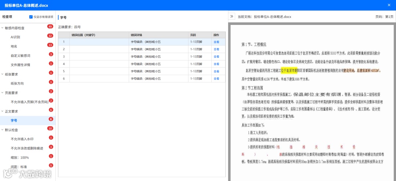
Task: Click the 检查项 sidebar title
Action: 7,17
